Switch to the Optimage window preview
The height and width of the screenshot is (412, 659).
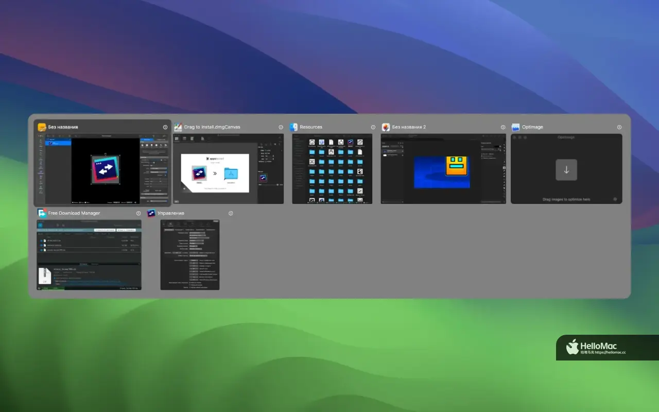(566, 169)
